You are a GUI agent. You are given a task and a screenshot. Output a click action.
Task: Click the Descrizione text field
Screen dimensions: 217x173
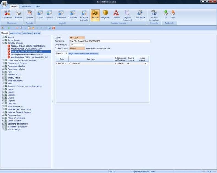point(109,41)
